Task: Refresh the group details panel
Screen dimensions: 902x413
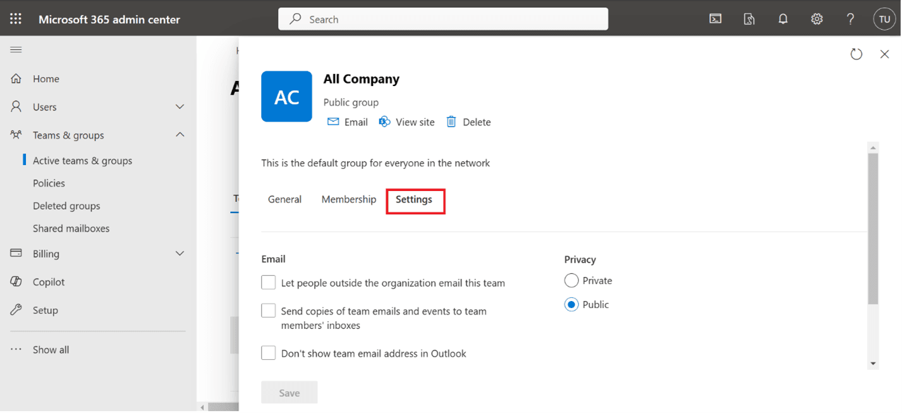Action: click(856, 54)
